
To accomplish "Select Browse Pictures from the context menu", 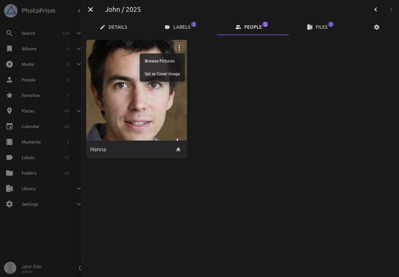I will (x=160, y=61).
